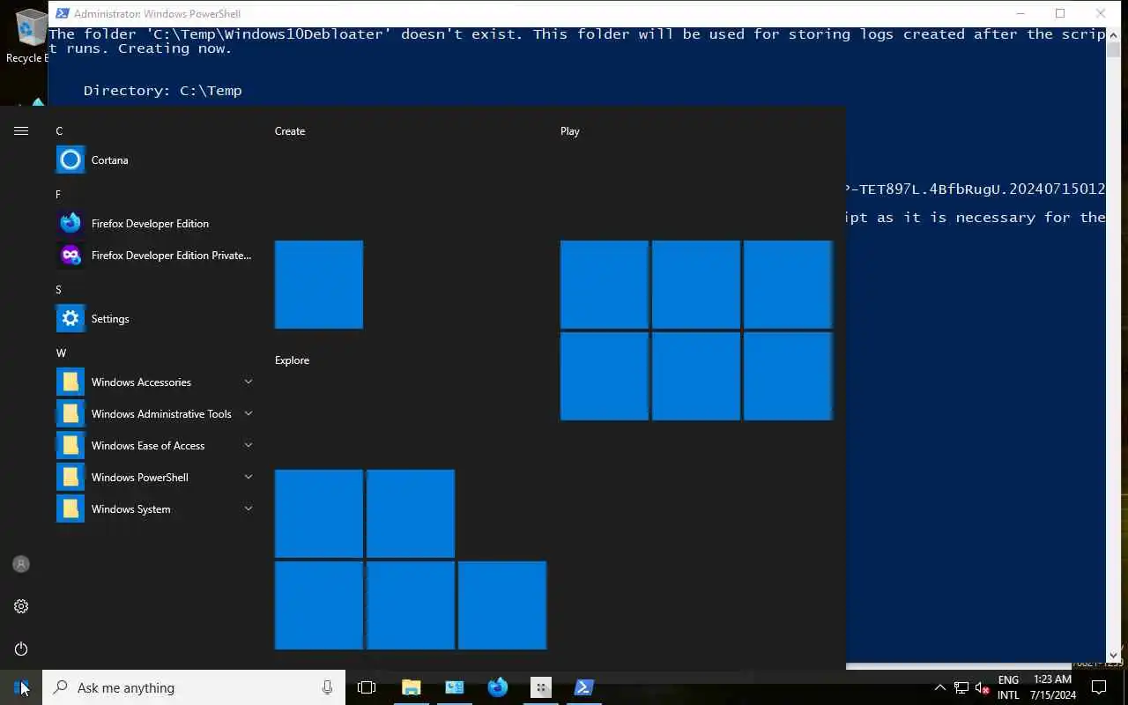Open Settings gear in Start sidebar
The width and height of the screenshot is (1128, 705).
pyautogui.click(x=21, y=606)
